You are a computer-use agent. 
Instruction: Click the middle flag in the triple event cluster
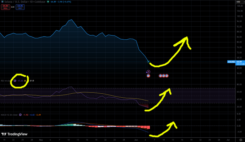[x=164, y=76]
